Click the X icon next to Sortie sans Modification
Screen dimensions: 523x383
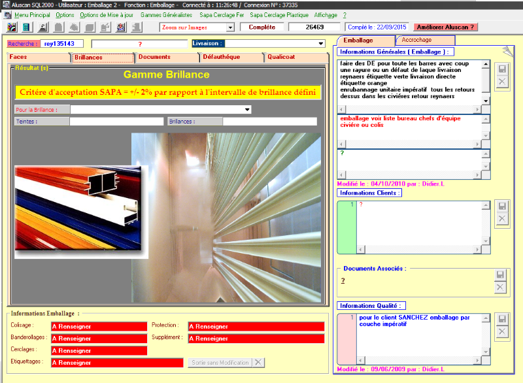click(x=258, y=362)
